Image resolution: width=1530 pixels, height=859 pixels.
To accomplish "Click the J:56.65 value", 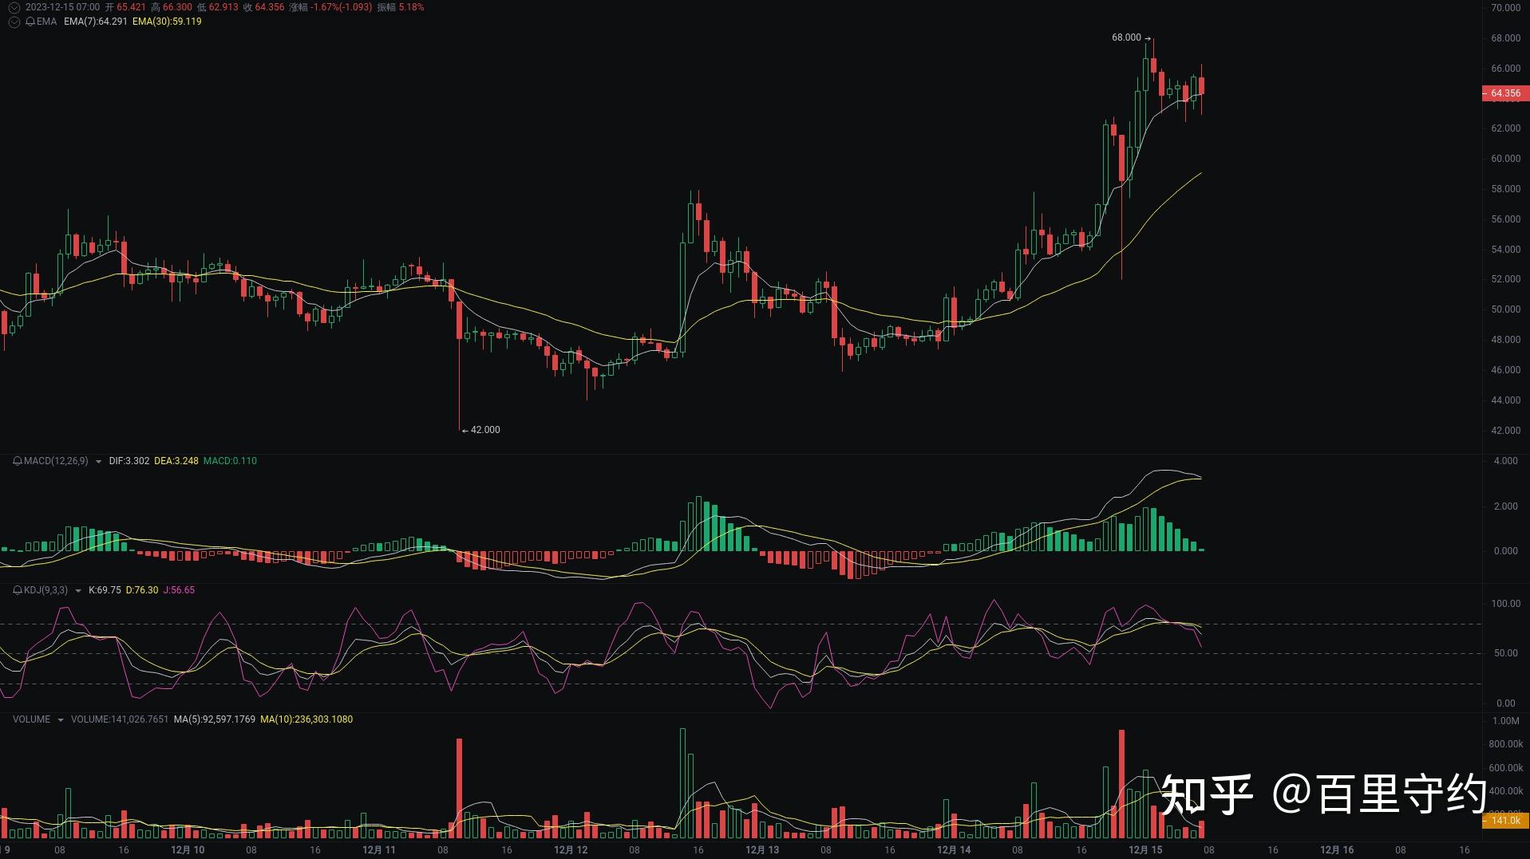I will click(179, 590).
